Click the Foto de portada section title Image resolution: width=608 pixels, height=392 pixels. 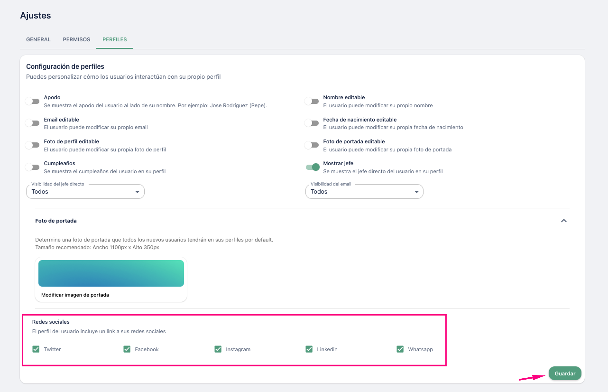[x=56, y=221]
